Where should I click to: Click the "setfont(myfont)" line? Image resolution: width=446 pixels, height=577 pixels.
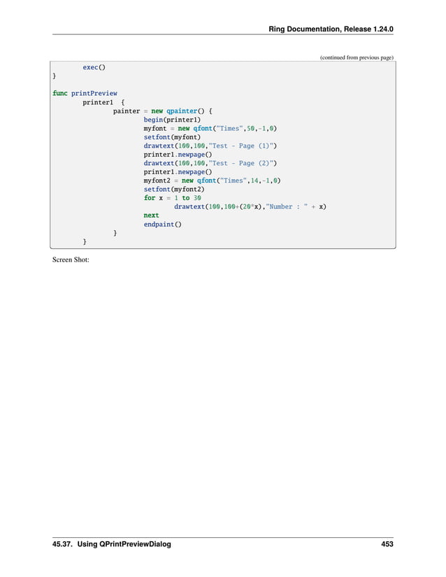[172, 137]
